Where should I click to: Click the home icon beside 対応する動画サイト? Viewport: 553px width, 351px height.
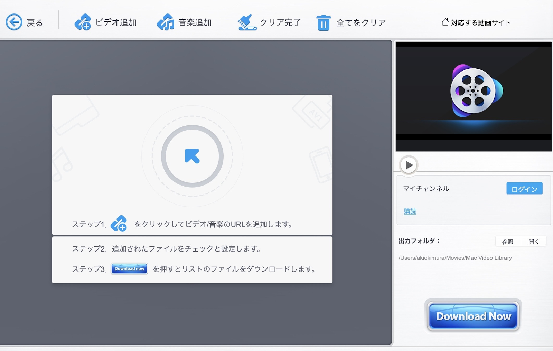445,22
